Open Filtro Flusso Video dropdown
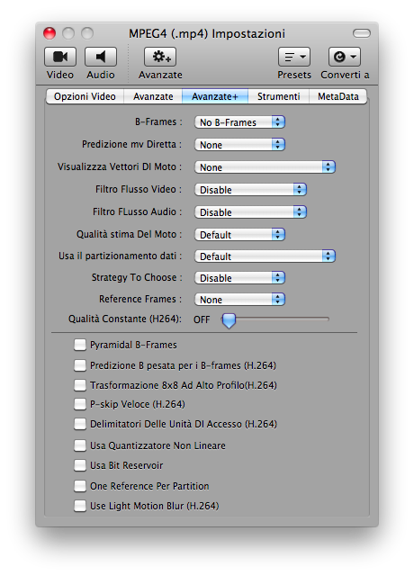Image resolution: width=414 pixels, height=576 pixels. pyautogui.click(x=250, y=190)
